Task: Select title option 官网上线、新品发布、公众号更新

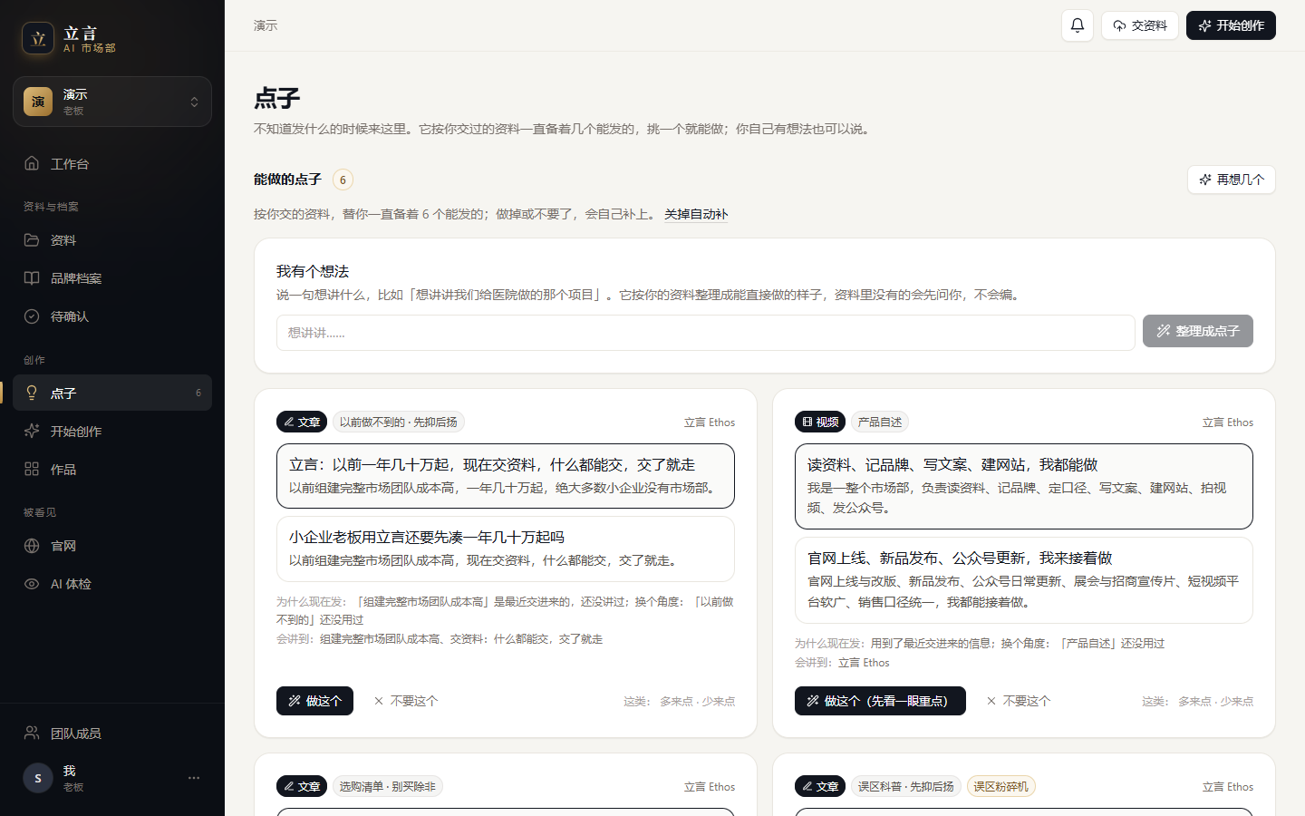Action: tap(1024, 580)
